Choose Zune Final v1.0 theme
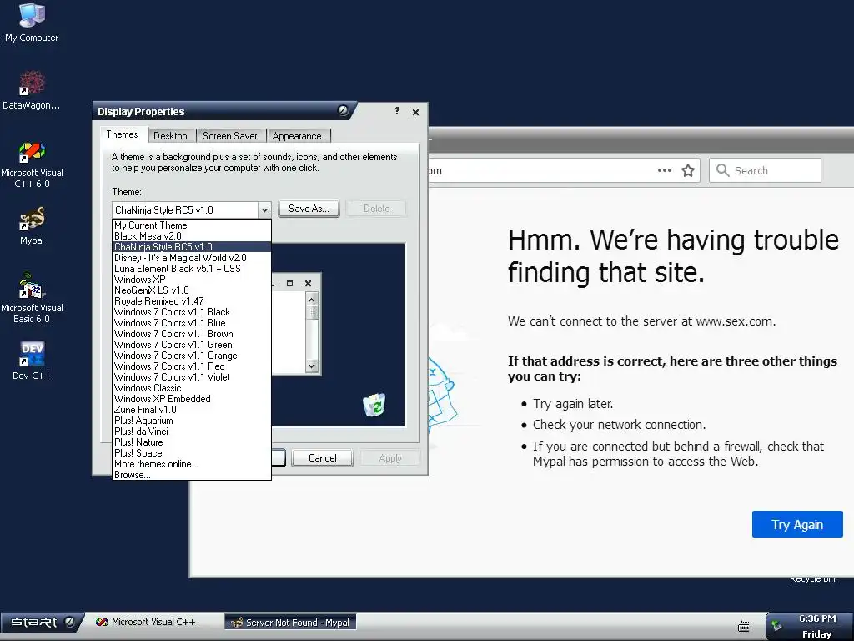 point(192,410)
